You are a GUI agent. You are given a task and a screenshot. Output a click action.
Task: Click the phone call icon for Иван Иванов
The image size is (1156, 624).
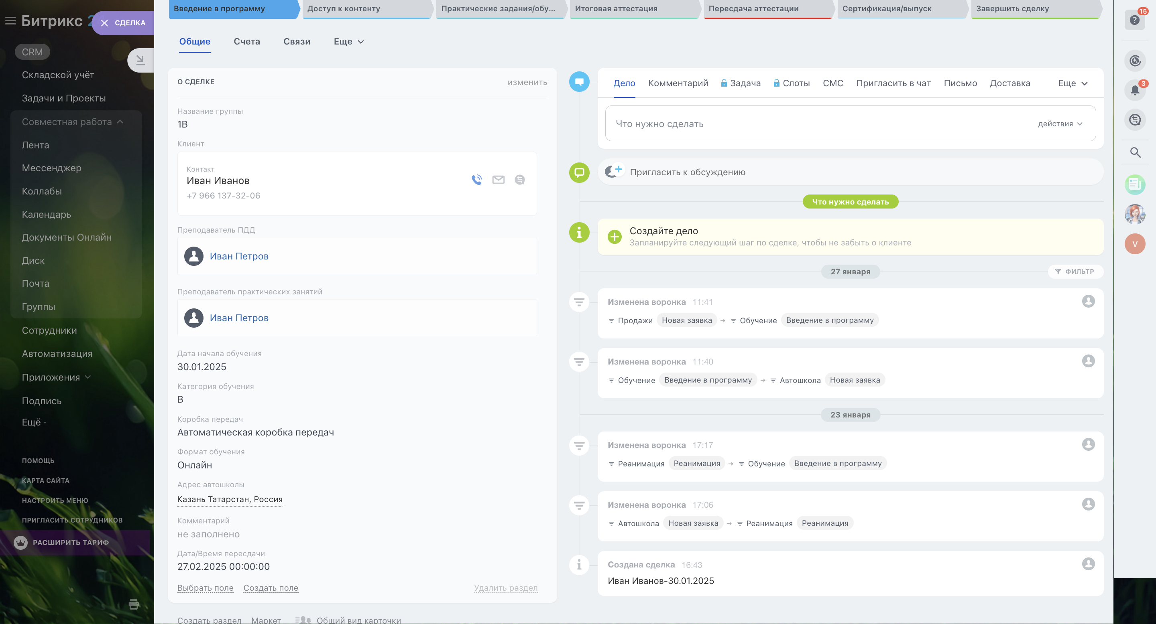coord(476,180)
